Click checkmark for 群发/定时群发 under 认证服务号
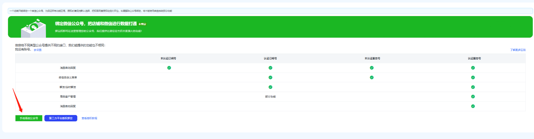The image size is (534, 139). (x=473, y=87)
